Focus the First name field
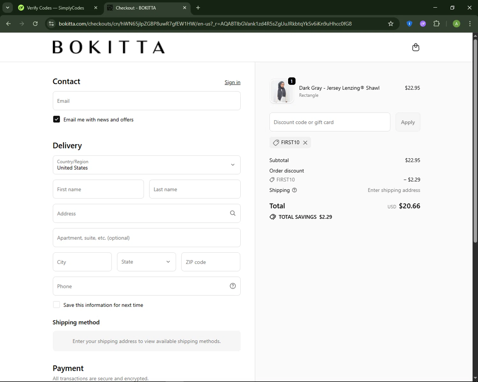478x382 pixels. click(x=98, y=189)
